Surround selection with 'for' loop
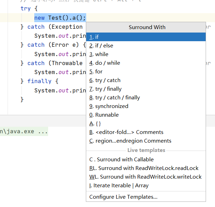The image size is (215, 207). [99, 71]
